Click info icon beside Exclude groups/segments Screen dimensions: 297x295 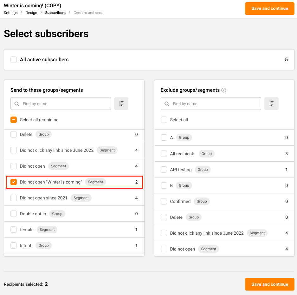tap(224, 90)
